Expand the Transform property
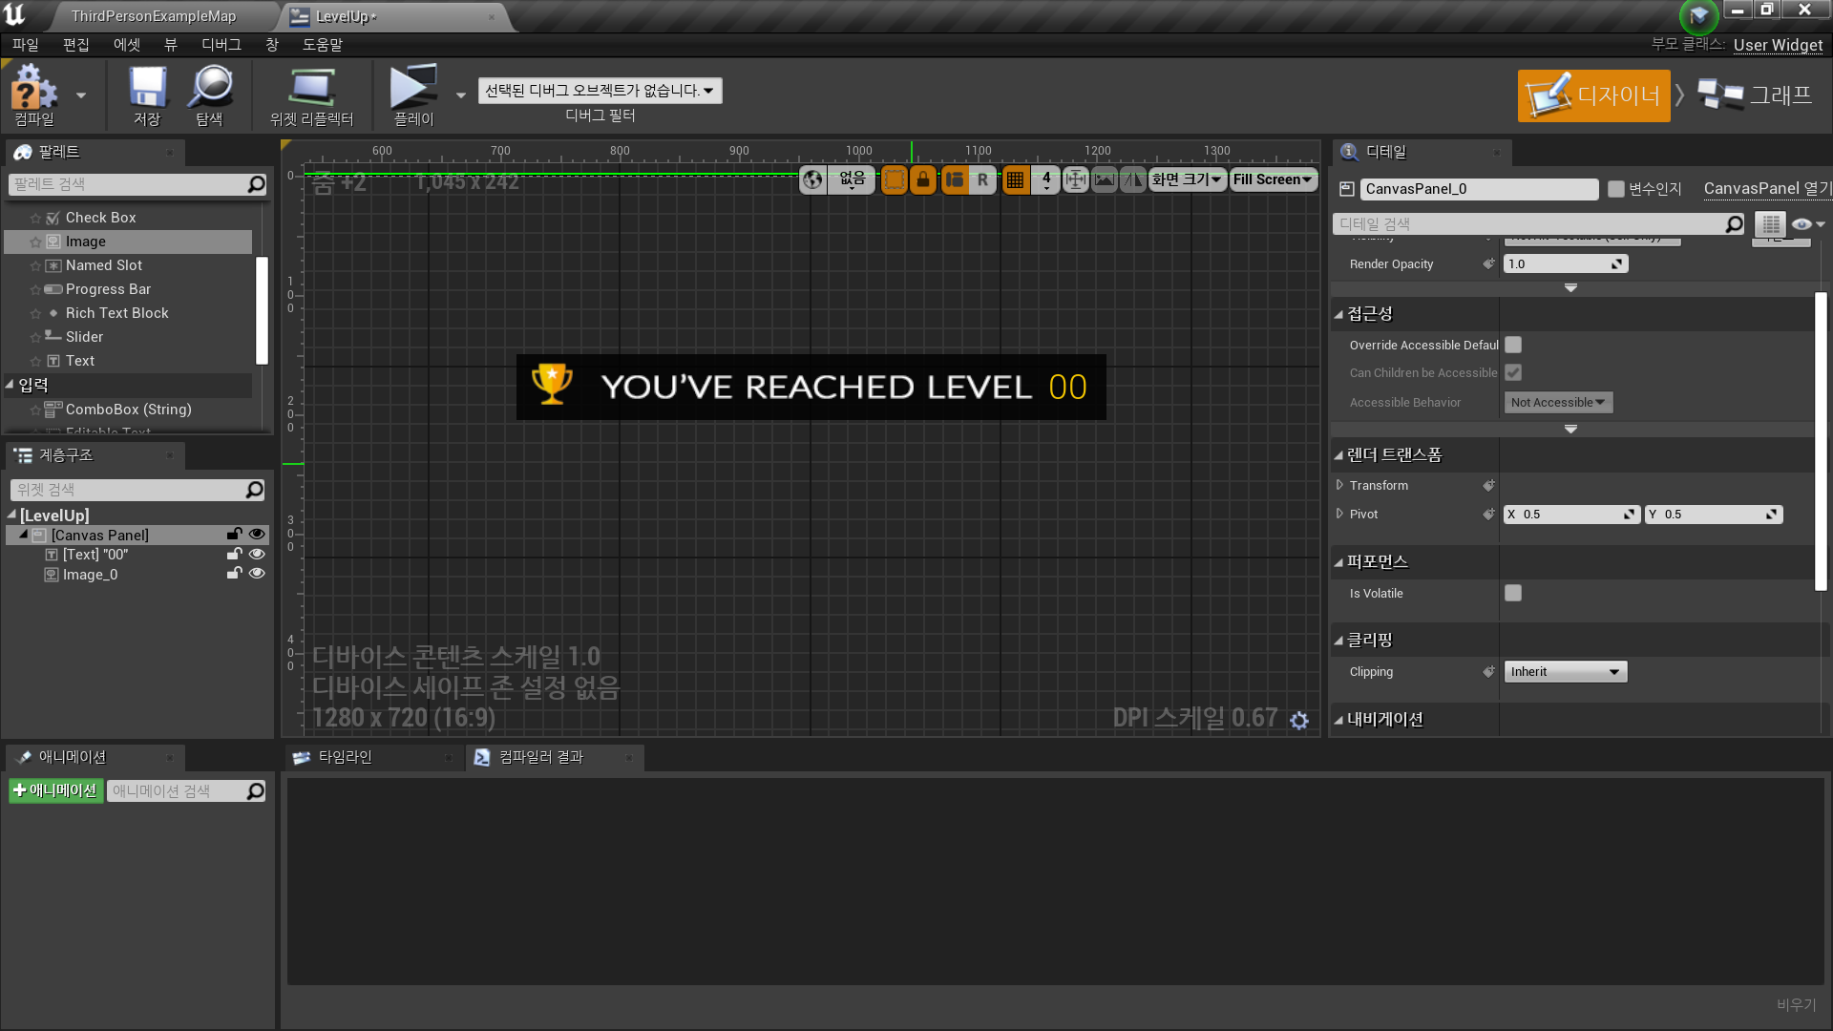Viewport: 1833px width, 1031px height. [x=1339, y=485]
